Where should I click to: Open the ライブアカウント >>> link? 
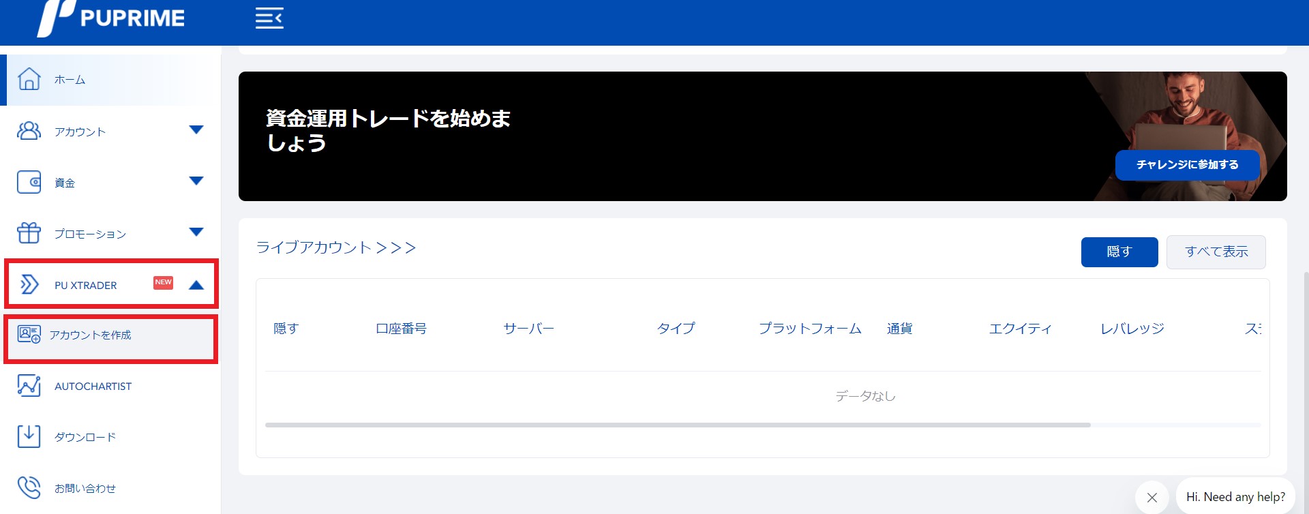(335, 247)
